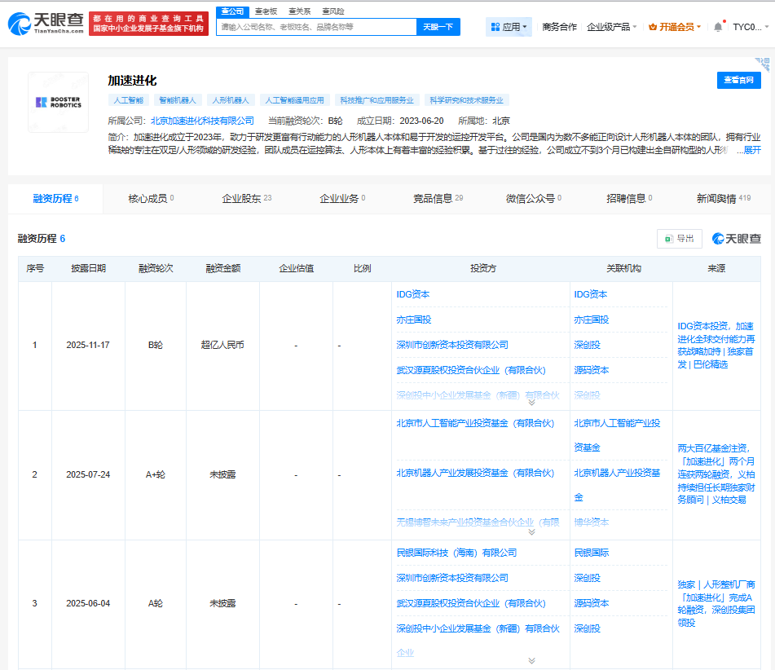This screenshot has width=775, height=670.
Task: Expand the 企业级产品 menu
Action: click(x=612, y=27)
